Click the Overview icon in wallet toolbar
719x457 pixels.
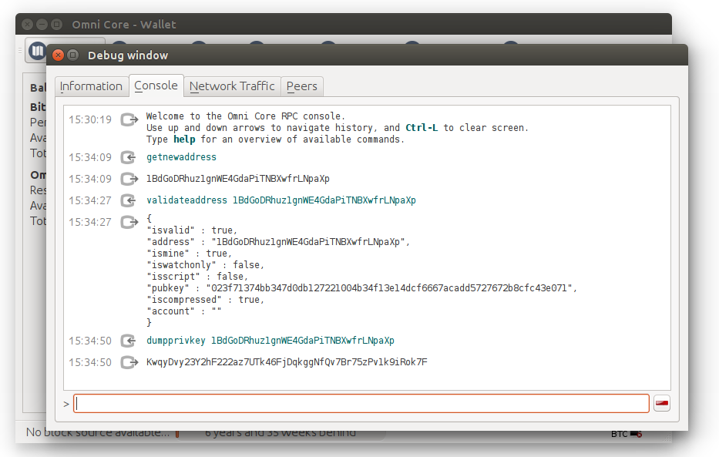pos(37,51)
